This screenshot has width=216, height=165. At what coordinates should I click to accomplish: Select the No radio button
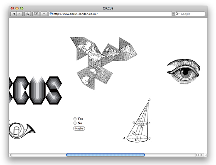(75, 123)
